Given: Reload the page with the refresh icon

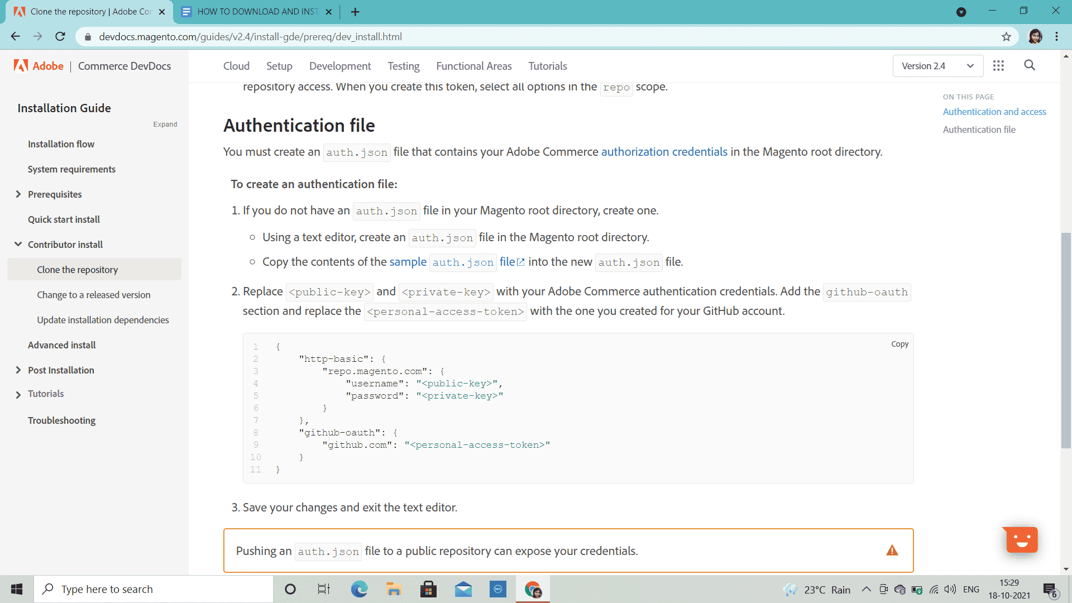Looking at the screenshot, I should (60, 37).
